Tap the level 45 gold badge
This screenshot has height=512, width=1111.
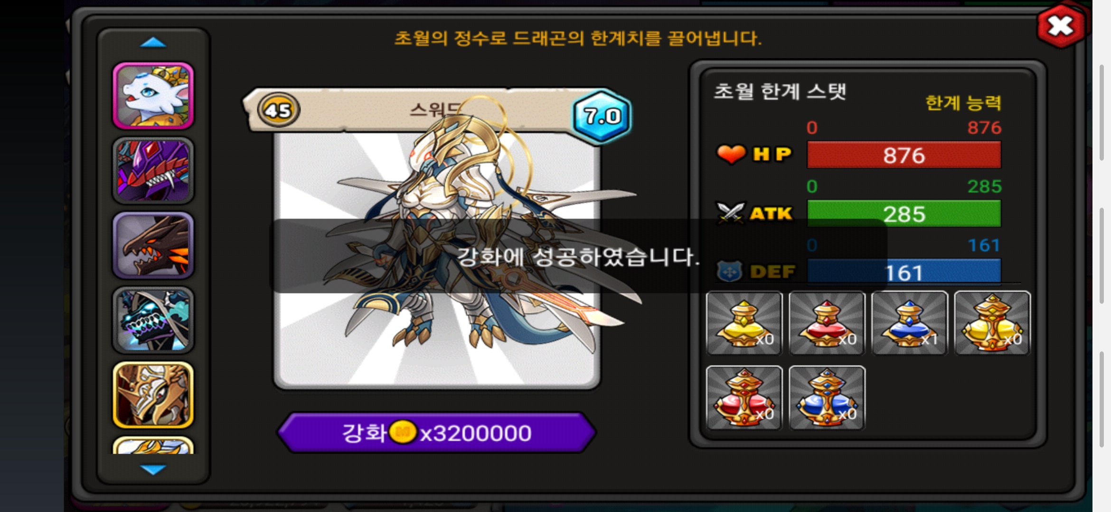tap(278, 110)
